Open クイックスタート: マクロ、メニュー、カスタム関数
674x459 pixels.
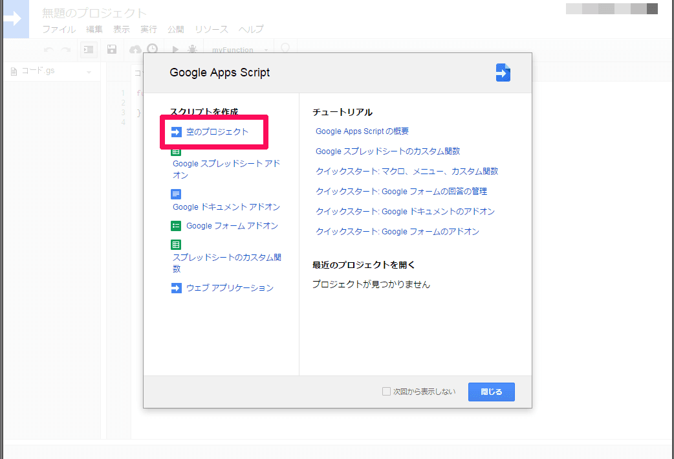pos(407,171)
